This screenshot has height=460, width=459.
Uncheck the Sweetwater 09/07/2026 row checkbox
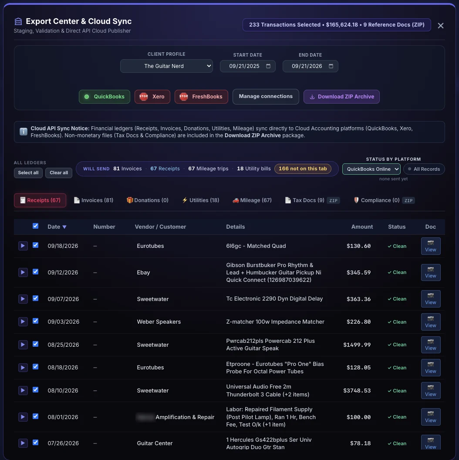pyautogui.click(x=35, y=298)
